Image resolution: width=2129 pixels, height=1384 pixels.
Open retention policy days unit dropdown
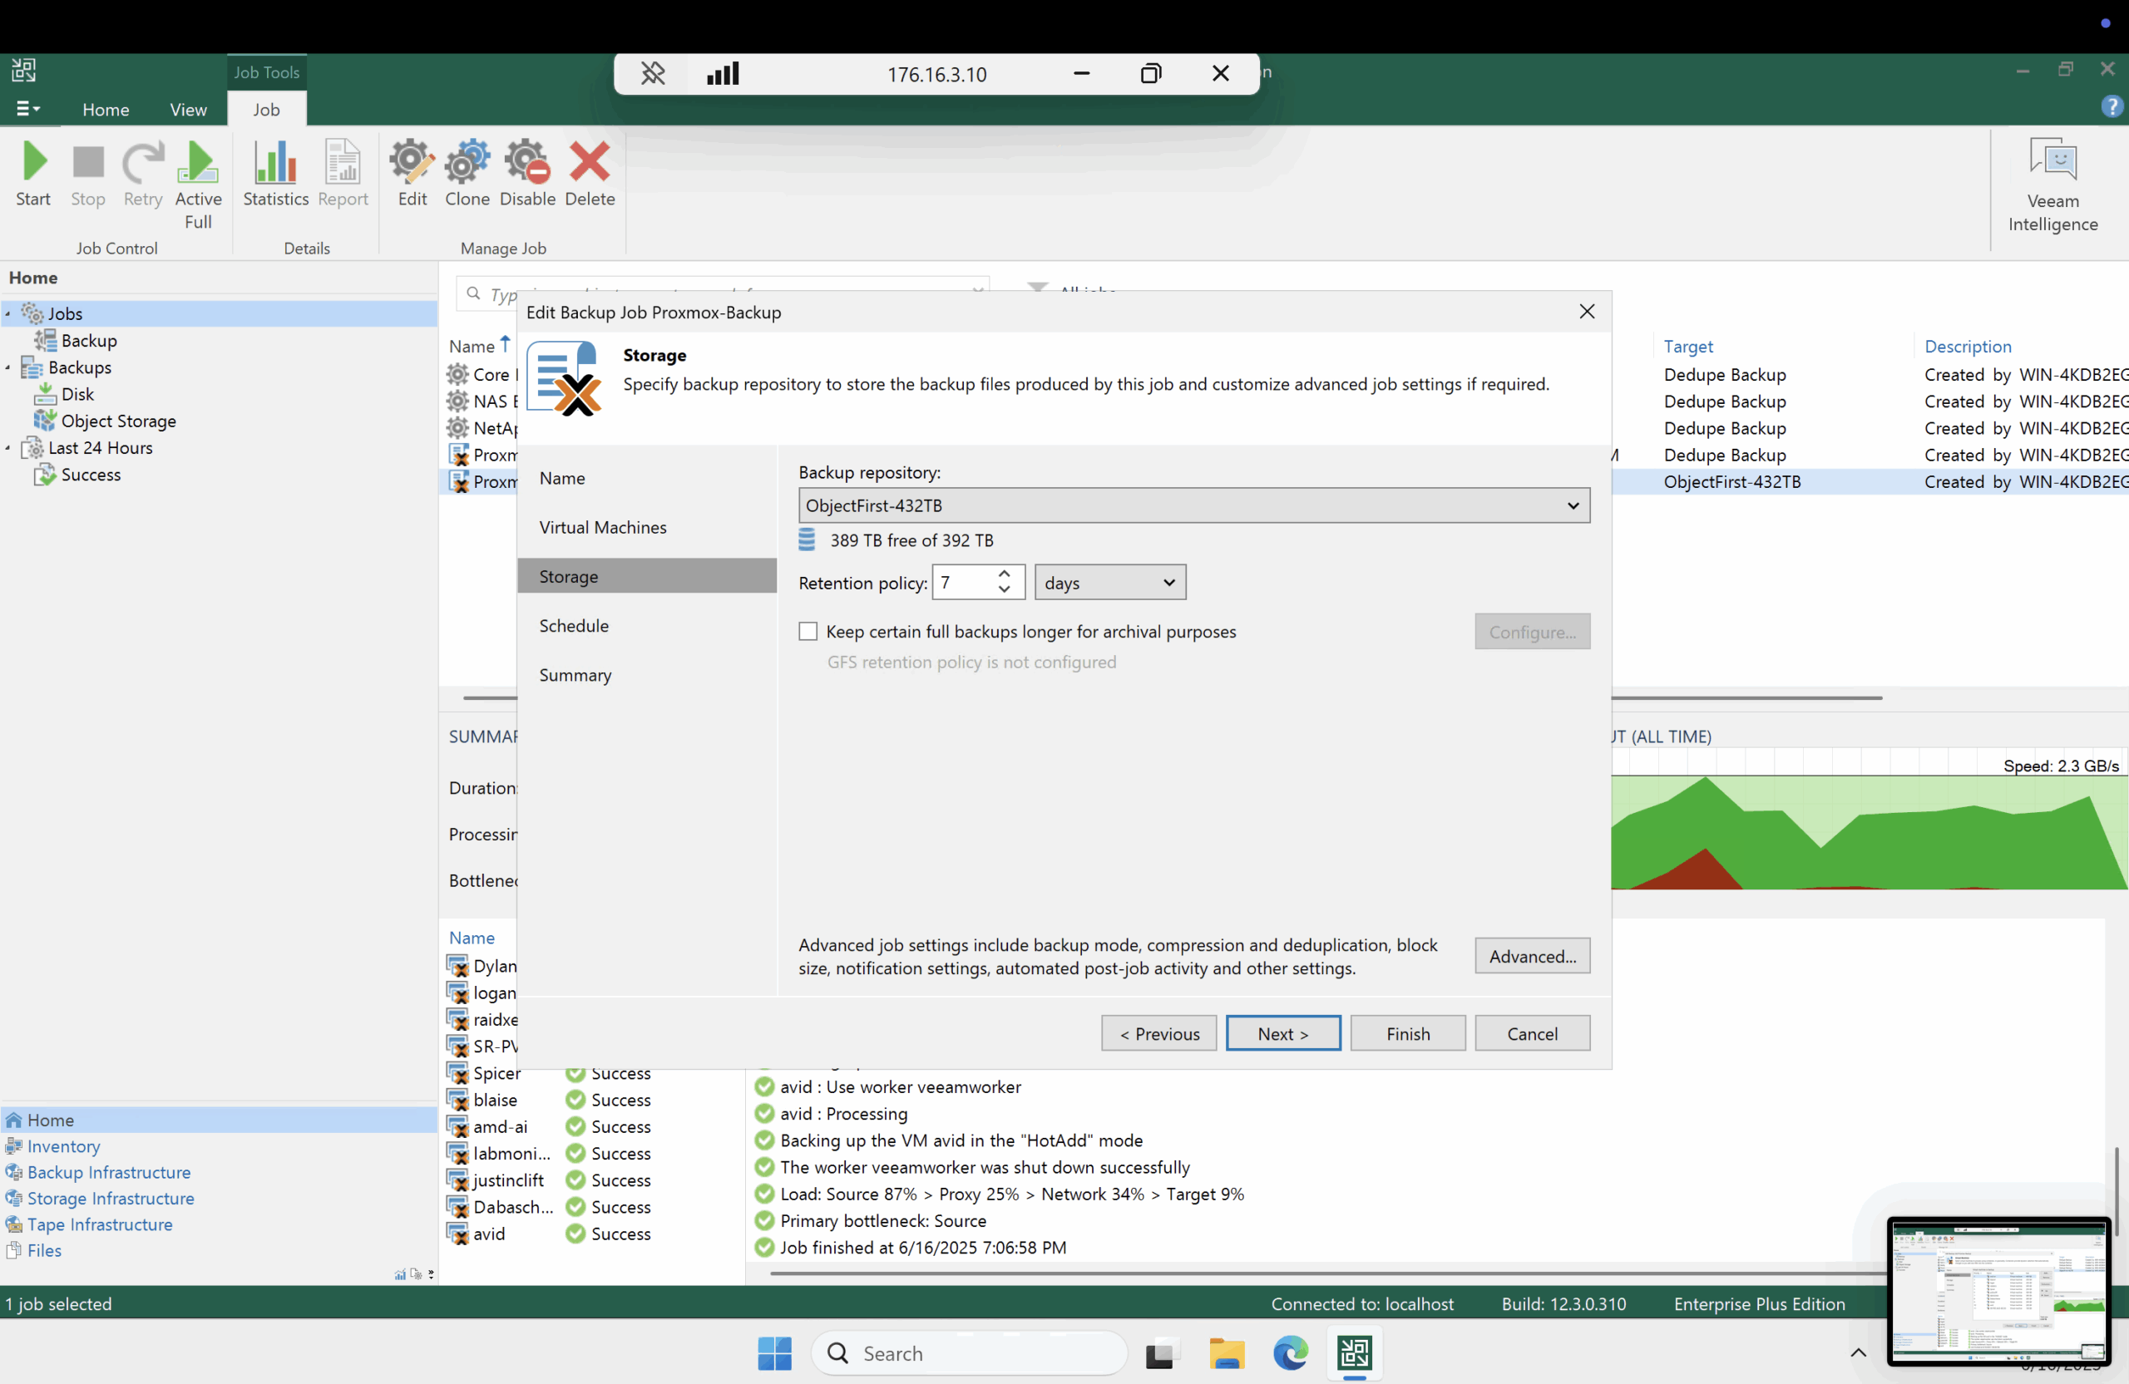tap(1110, 583)
